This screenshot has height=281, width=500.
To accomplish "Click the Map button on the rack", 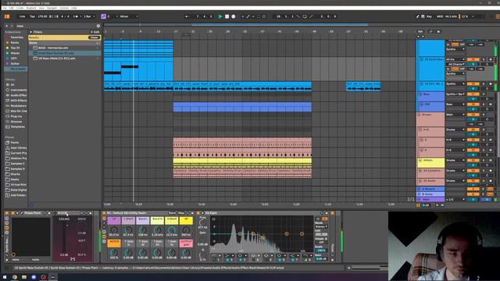I will [181, 213].
